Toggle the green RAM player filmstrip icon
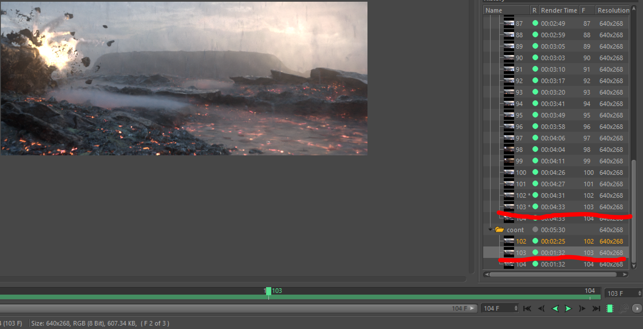The height and width of the screenshot is (329, 643). [610, 309]
